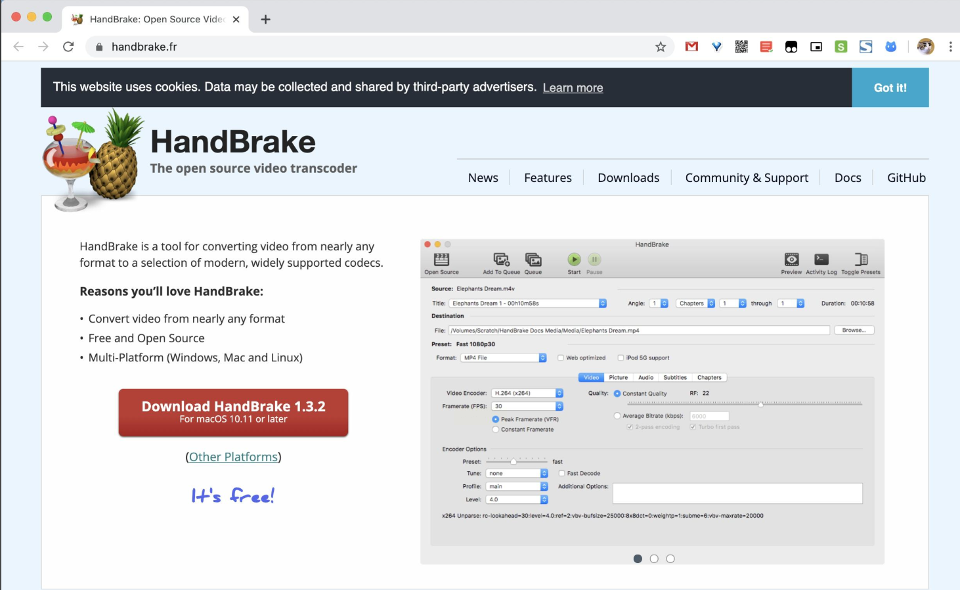
Task: Open the Video Encoder dropdown
Action: 527,393
